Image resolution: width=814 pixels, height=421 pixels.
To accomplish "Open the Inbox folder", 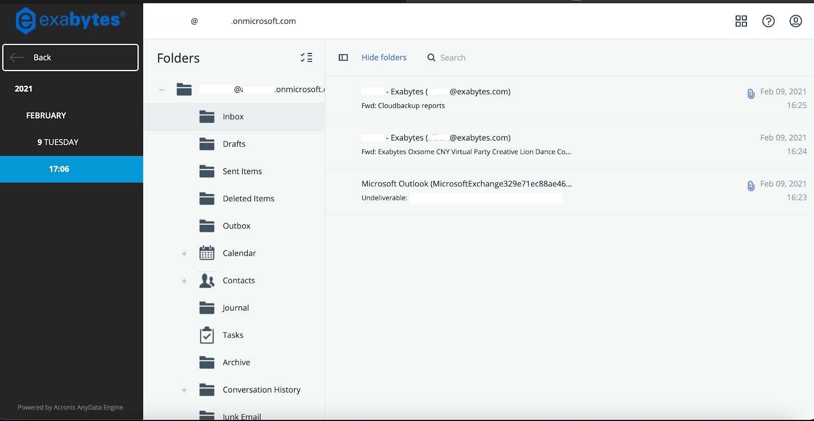I will point(234,117).
